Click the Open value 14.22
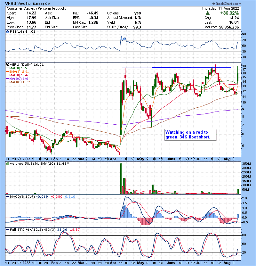 point(31,13)
